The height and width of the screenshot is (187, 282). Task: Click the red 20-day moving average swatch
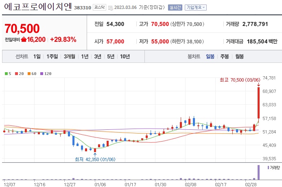[x=17, y=74]
